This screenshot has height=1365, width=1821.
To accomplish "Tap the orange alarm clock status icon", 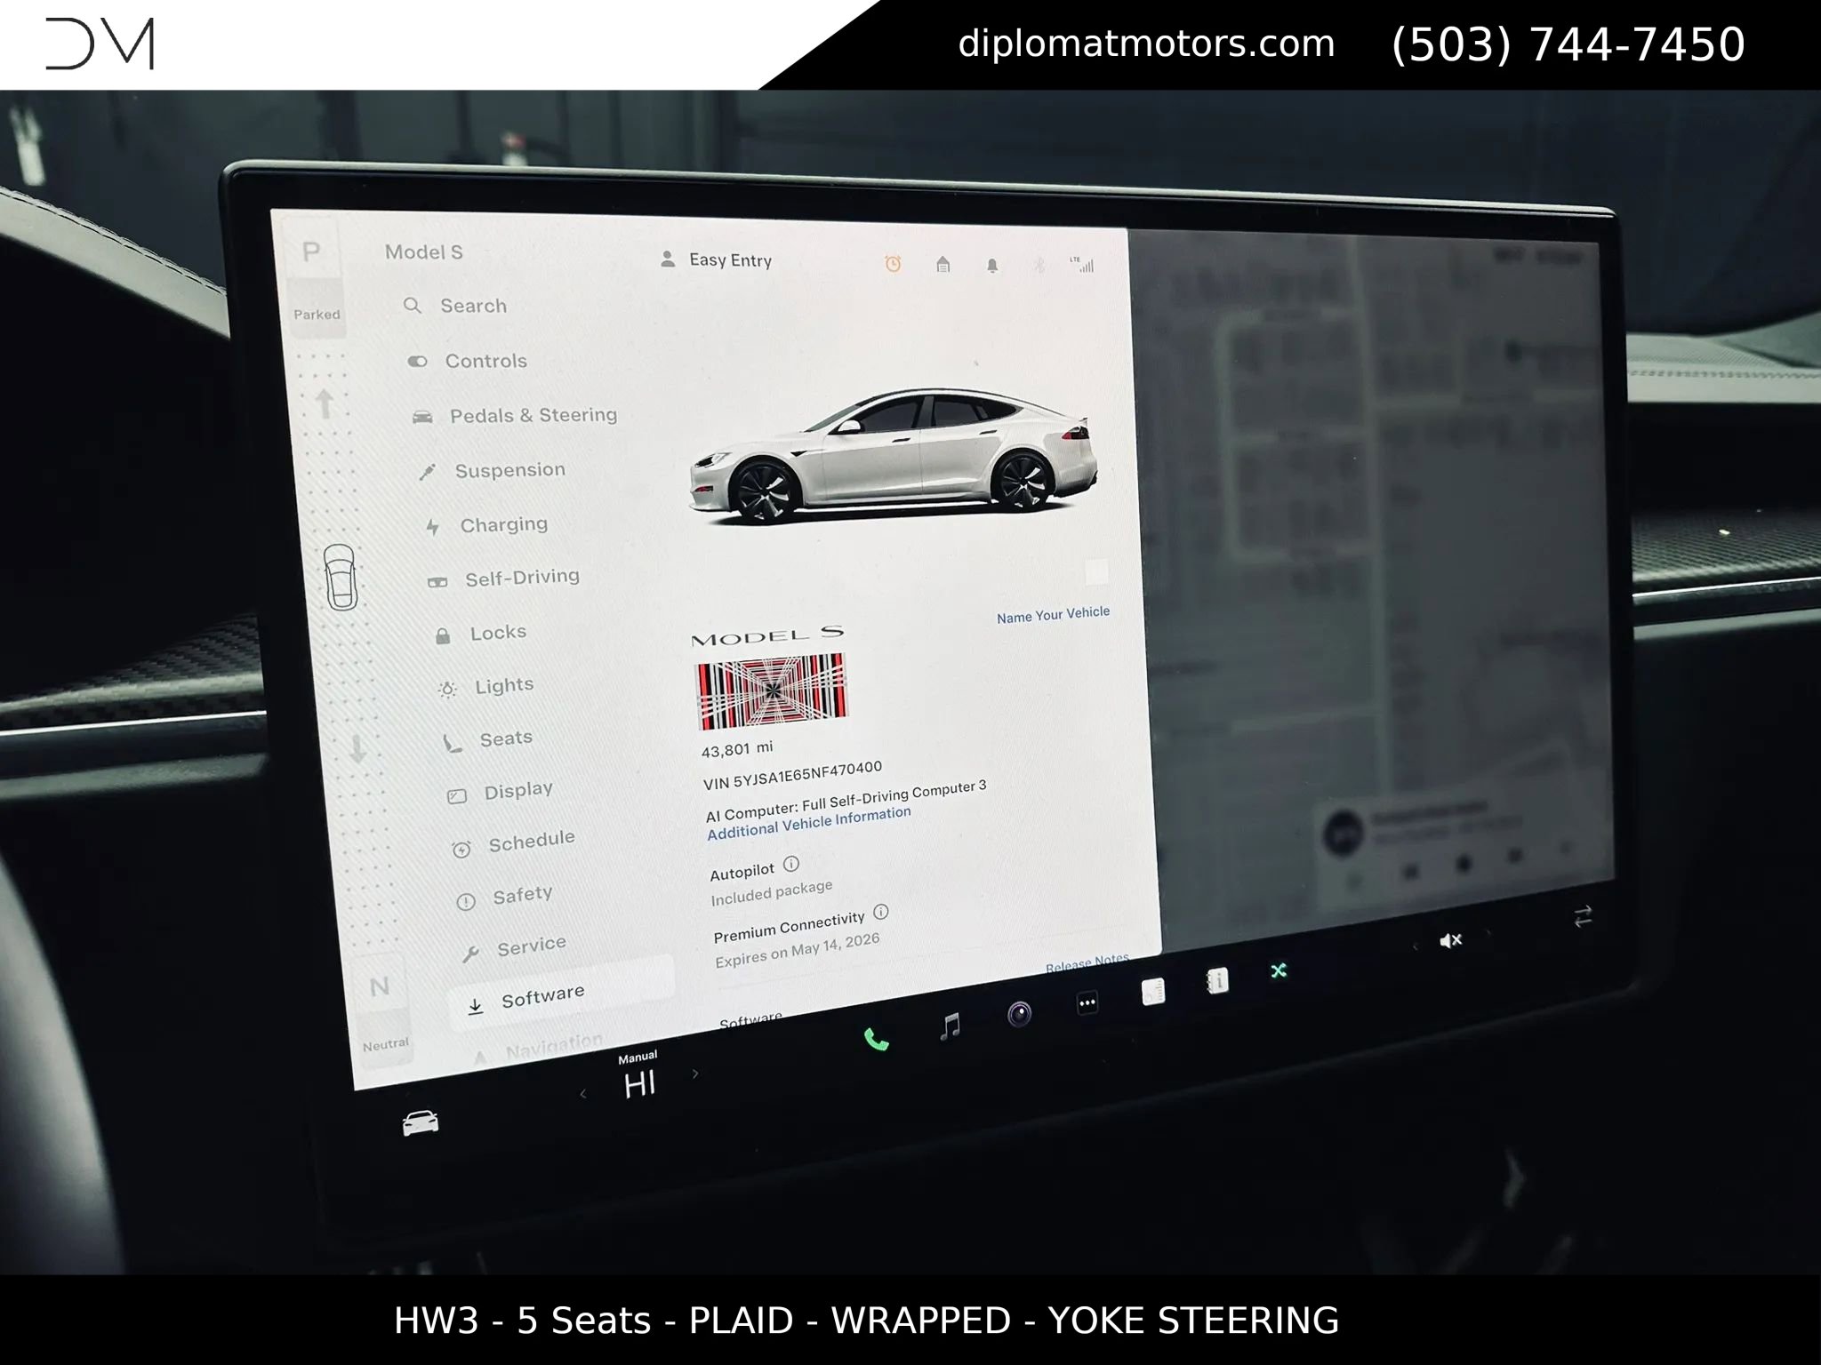I will (x=893, y=263).
